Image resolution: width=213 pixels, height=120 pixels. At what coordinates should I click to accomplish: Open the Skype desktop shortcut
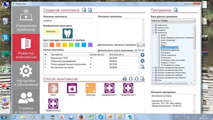pyautogui.click(x=5, y=39)
